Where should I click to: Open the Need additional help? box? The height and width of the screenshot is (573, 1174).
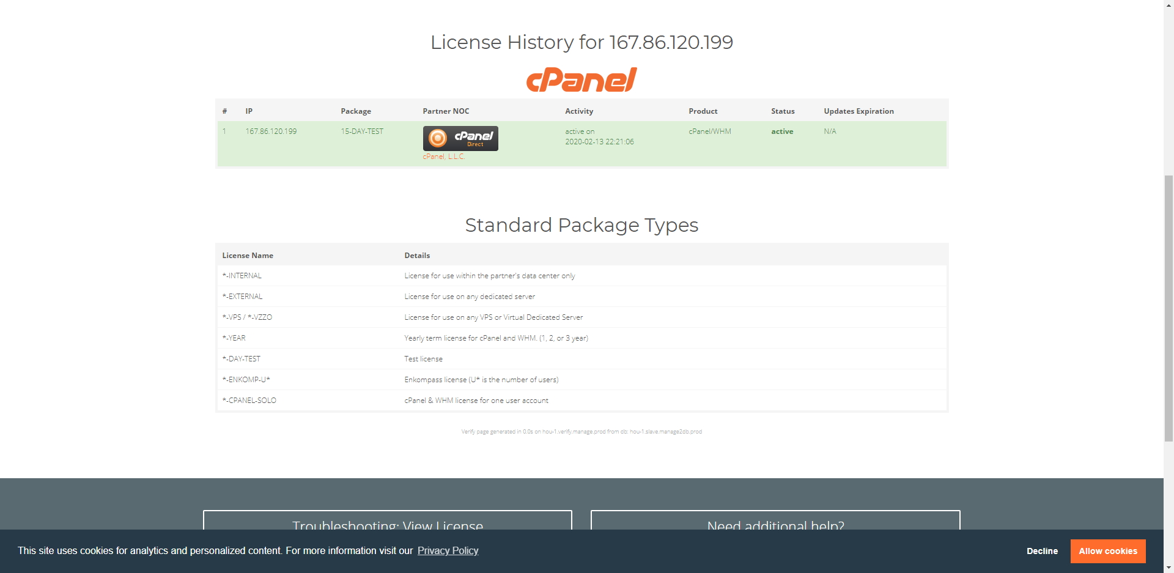[x=775, y=522]
